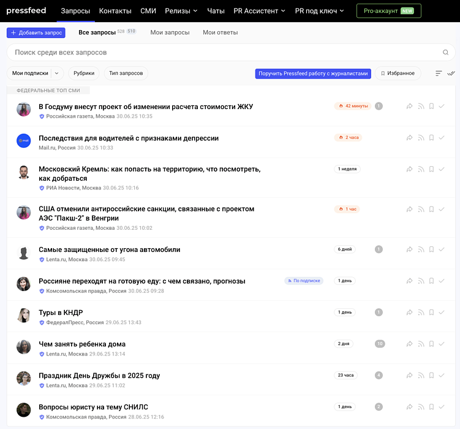Focus the Поиск среди всех запросов field
Image resolution: width=460 pixels, height=429 pixels.
[x=221, y=53]
